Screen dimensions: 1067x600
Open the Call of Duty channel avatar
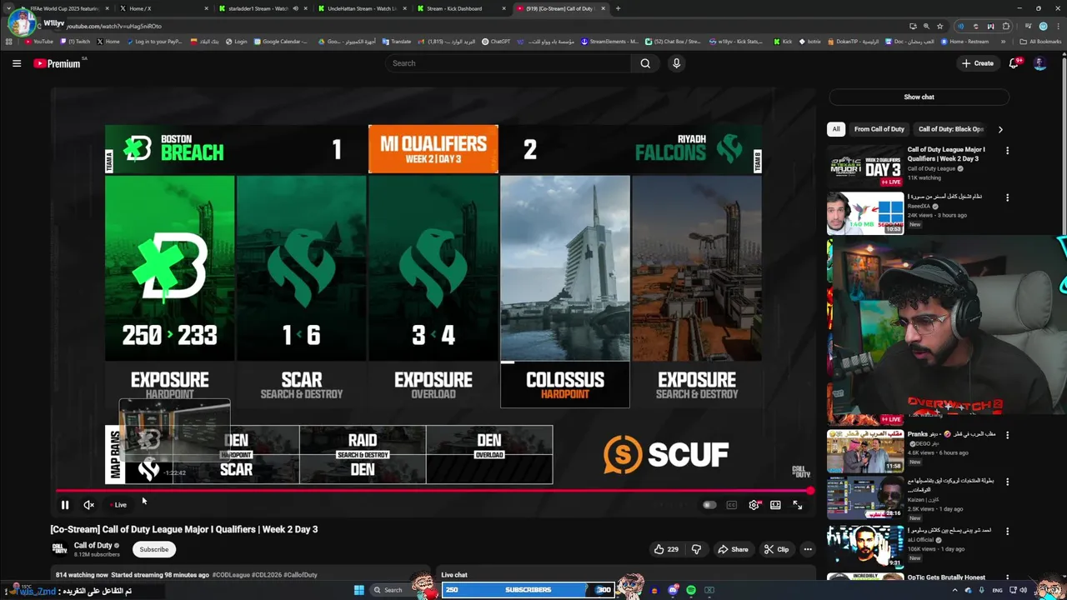(x=59, y=548)
